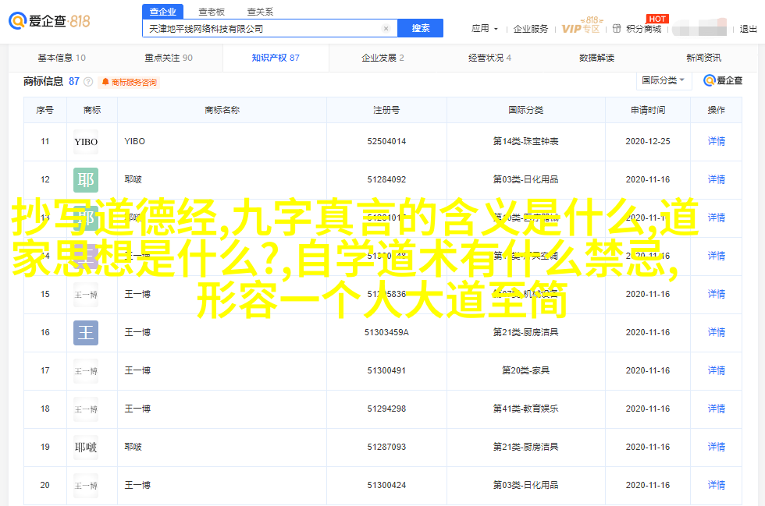Click the 爱企查 logo
The width and height of the screenshot is (765, 506).
(49, 21)
